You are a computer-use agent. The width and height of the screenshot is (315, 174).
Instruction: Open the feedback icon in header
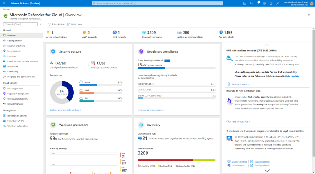[x=278, y=3]
